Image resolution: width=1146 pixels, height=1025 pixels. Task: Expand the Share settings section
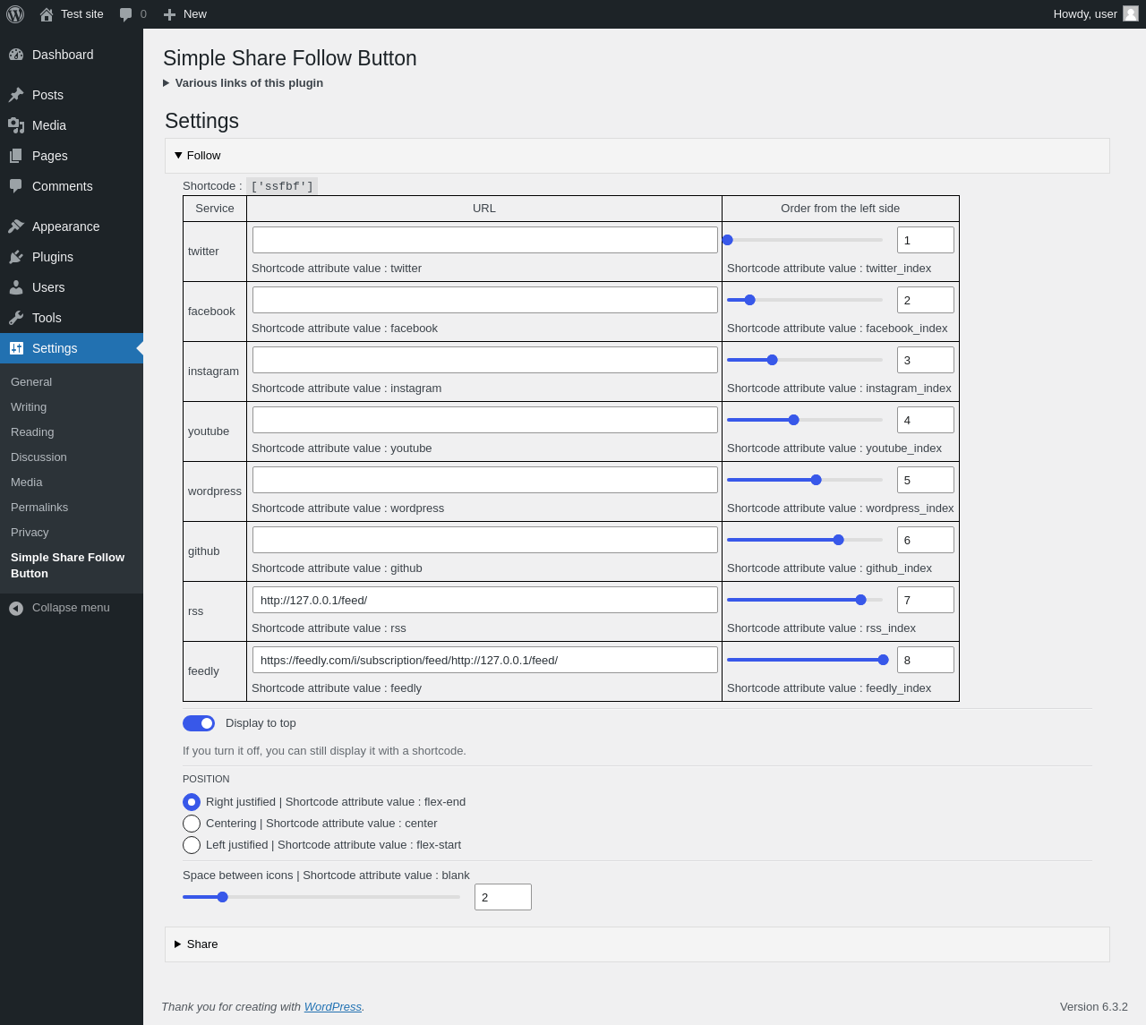tap(201, 944)
